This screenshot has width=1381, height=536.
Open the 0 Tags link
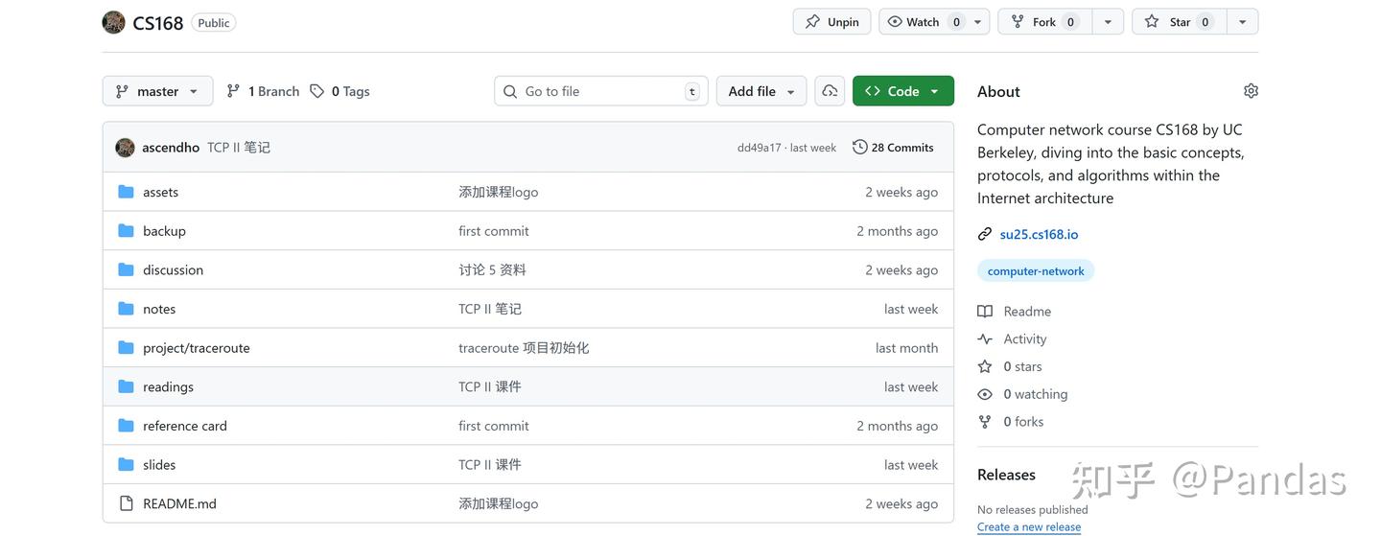[x=339, y=91]
